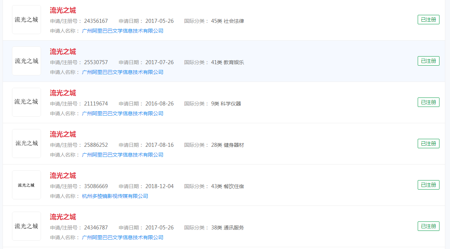This screenshot has height=249, width=450.
Task: Click trademark thumbnail for registration 35086669
Action: (x=26, y=185)
